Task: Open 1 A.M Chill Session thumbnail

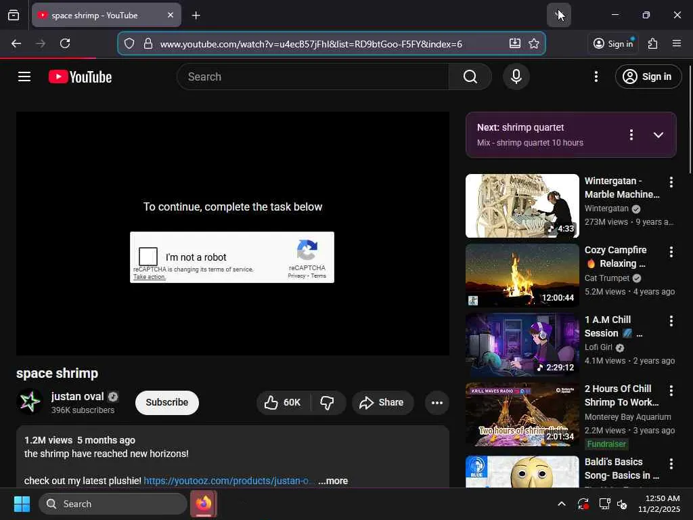Action: click(522, 345)
